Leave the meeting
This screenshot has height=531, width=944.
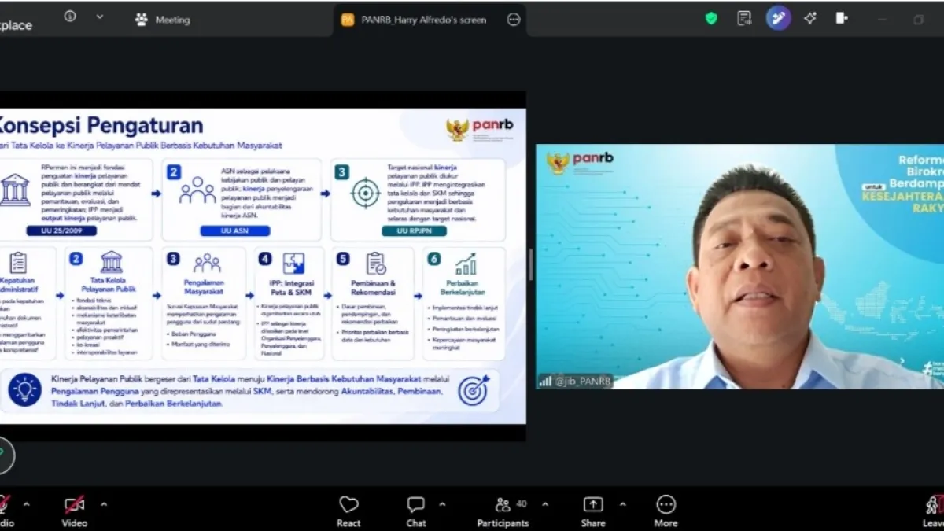point(934,511)
